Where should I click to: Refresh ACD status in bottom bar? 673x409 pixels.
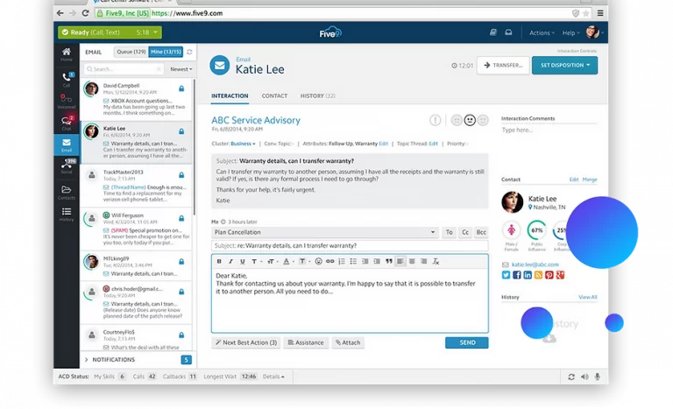pos(571,377)
